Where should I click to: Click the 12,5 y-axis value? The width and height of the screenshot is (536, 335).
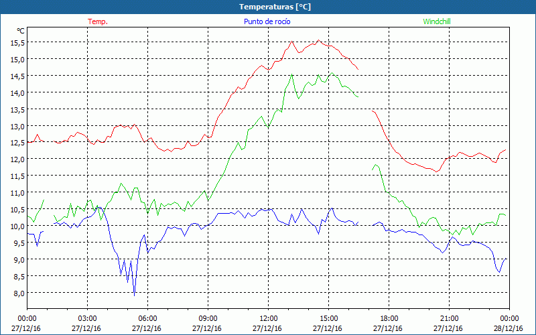click(18, 143)
